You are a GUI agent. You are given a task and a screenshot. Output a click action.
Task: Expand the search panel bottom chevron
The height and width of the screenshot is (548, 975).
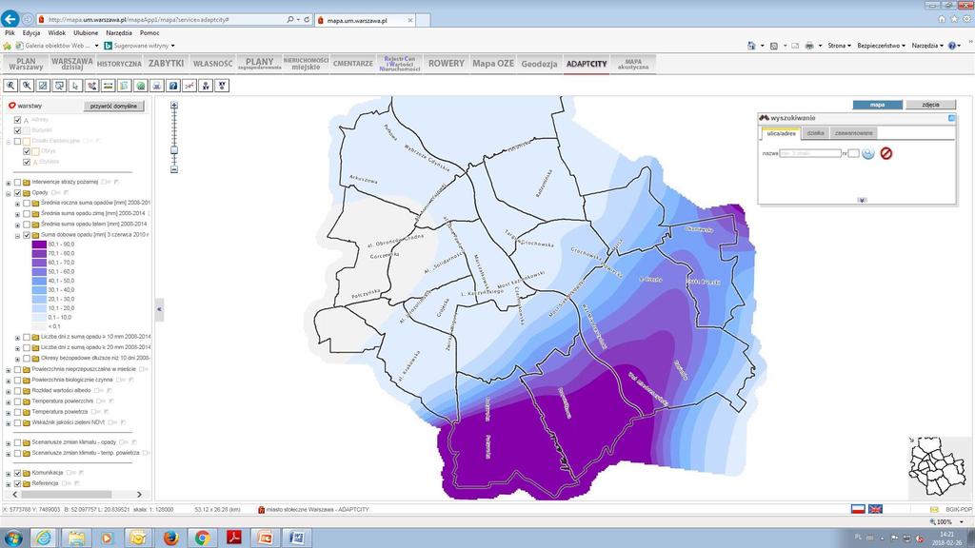(862, 200)
